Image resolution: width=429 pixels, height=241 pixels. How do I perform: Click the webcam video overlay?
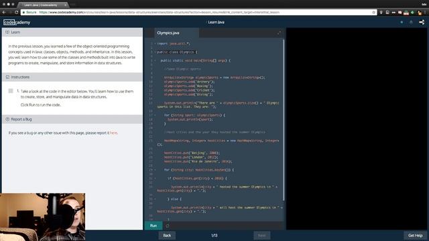pyautogui.click(x=42, y=217)
